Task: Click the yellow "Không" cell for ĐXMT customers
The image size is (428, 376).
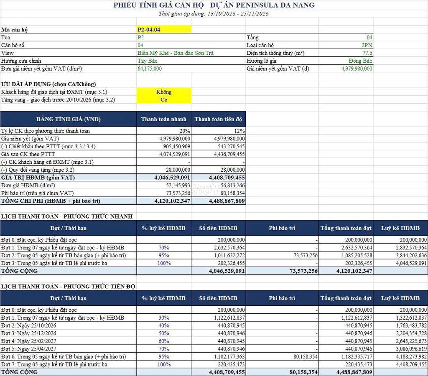Action: pyautogui.click(x=164, y=92)
